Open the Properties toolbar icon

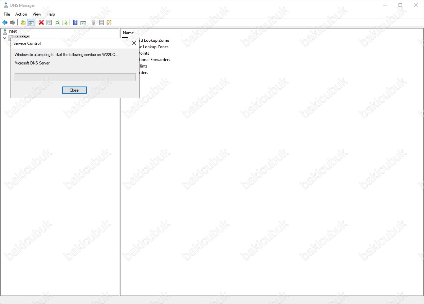[x=49, y=23]
